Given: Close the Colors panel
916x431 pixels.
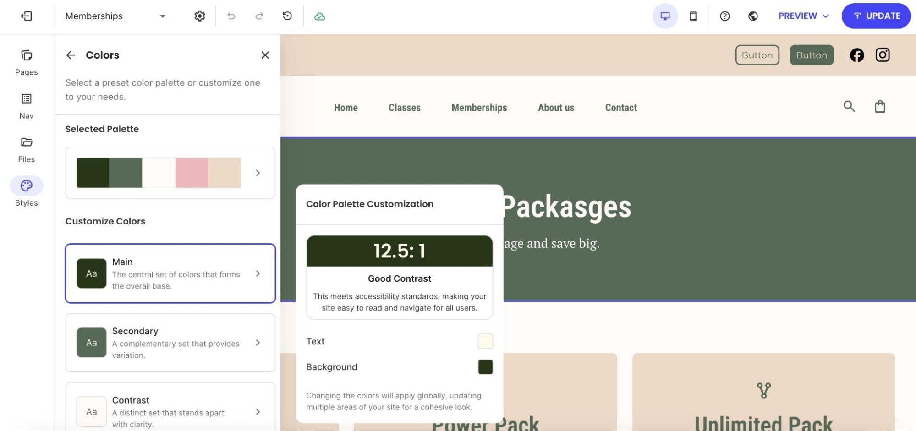Looking at the screenshot, I should 265,55.
